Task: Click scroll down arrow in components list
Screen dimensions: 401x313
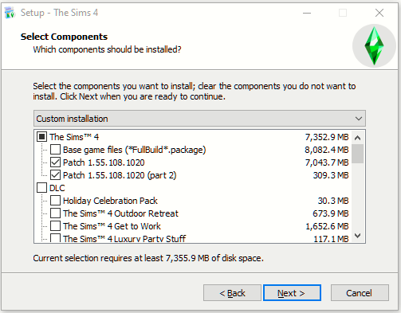Action: click(358, 236)
